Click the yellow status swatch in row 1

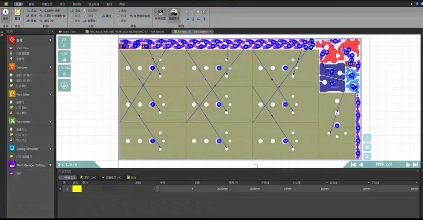pyautogui.click(x=77, y=189)
